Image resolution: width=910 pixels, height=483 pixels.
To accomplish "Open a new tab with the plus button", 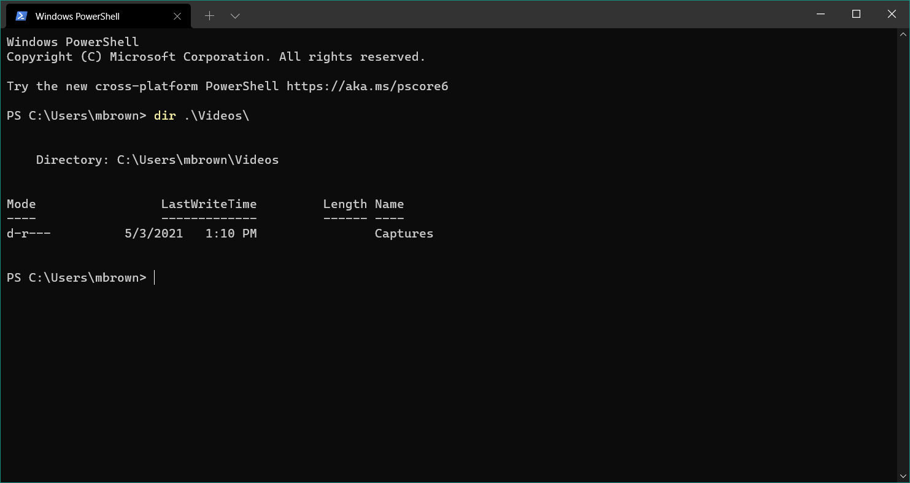I will [209, 16].
